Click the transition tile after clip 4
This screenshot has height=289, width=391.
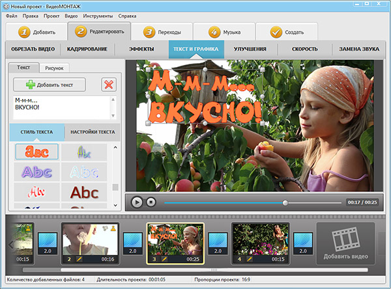pyautogui.click(x=303, y=243)
